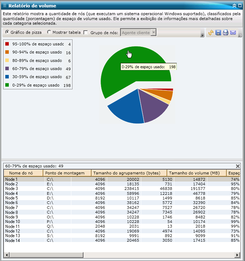The width and height of the screenshot is (245, 261).
Task: Select the Node 7 row
Action: 122,208
